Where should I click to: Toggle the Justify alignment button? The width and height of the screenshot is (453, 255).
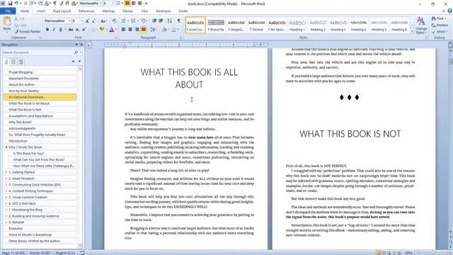[144, 30]
